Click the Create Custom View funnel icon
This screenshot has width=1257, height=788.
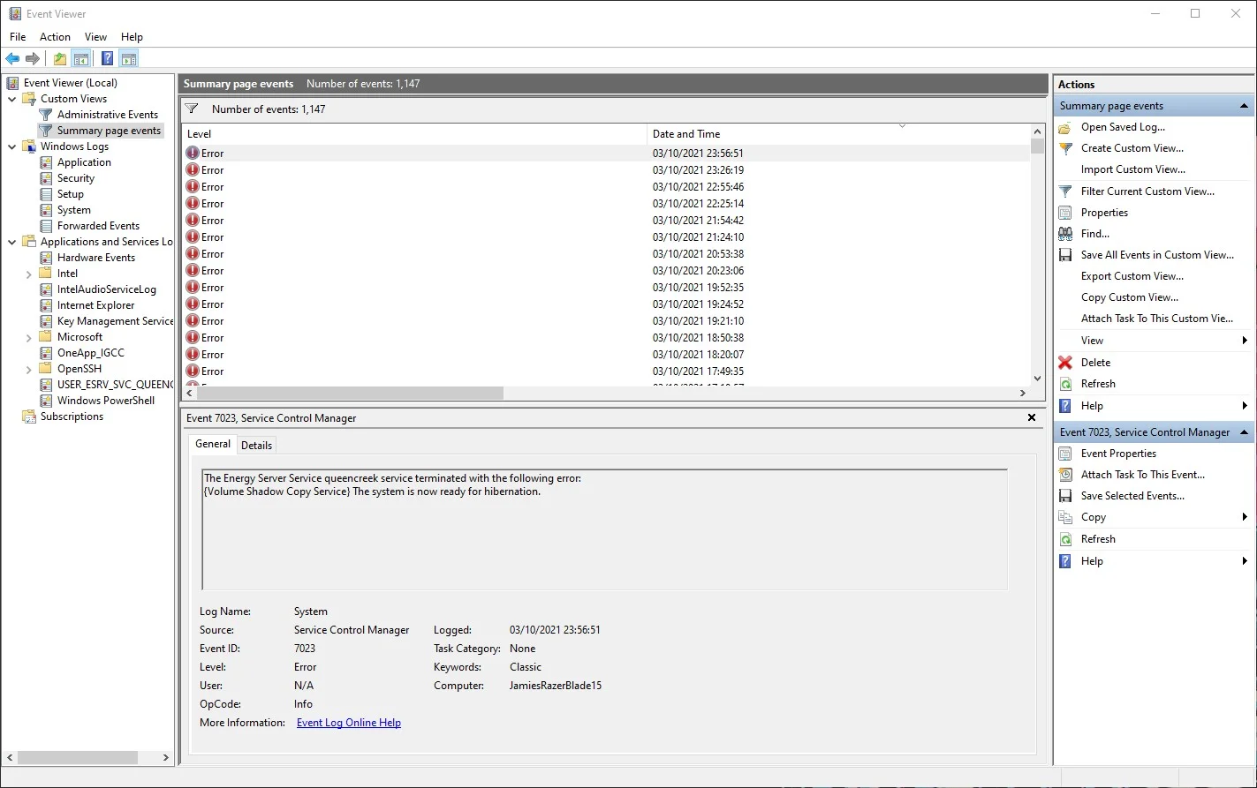[1065, 148]
